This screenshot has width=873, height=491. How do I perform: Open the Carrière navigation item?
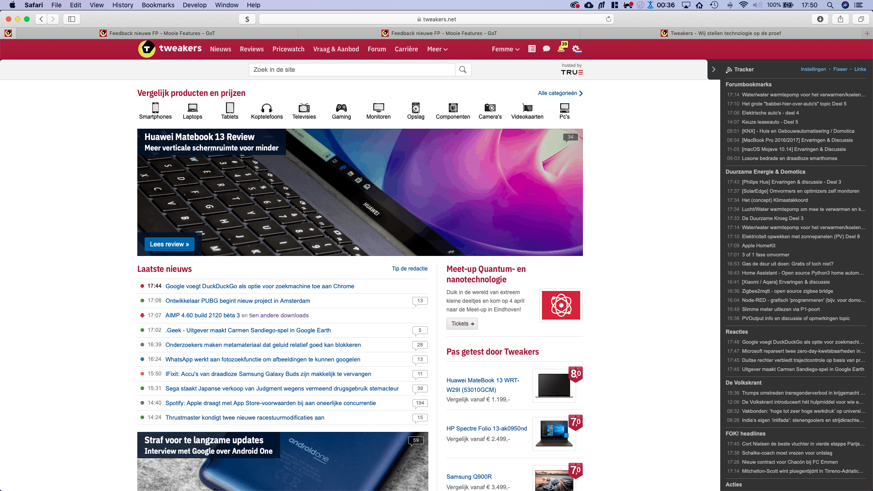tap(406, 49)
